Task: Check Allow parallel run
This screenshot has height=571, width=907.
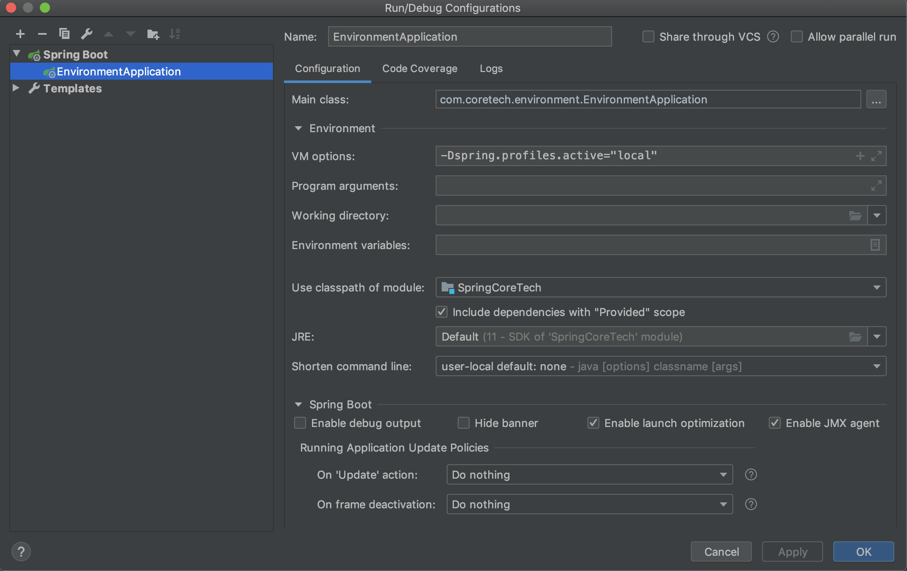Action: click(797, 37)
